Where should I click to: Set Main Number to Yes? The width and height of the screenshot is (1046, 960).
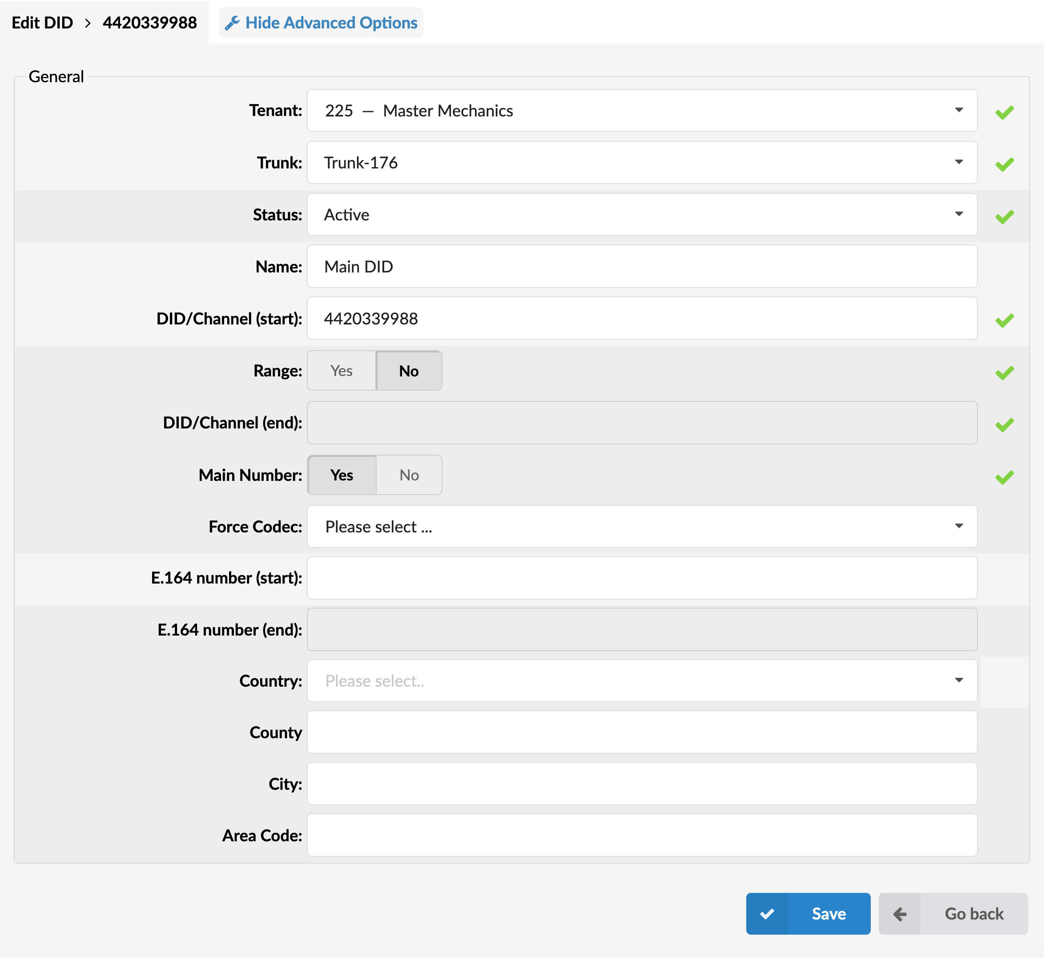[342, 476]
